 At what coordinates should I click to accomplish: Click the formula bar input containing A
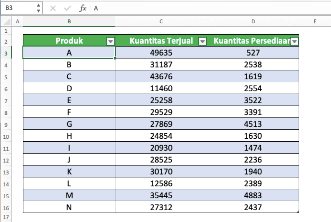coord(211,8)
